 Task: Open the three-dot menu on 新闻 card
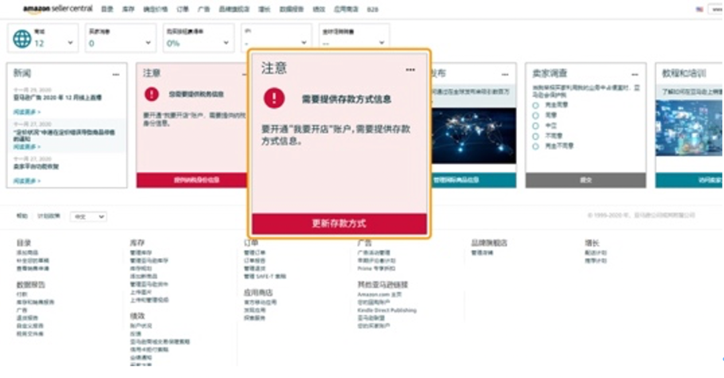point(116,74)
